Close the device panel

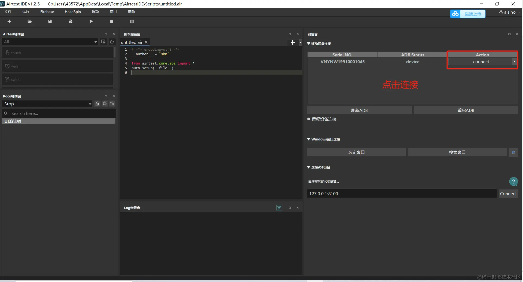point(517,34)
